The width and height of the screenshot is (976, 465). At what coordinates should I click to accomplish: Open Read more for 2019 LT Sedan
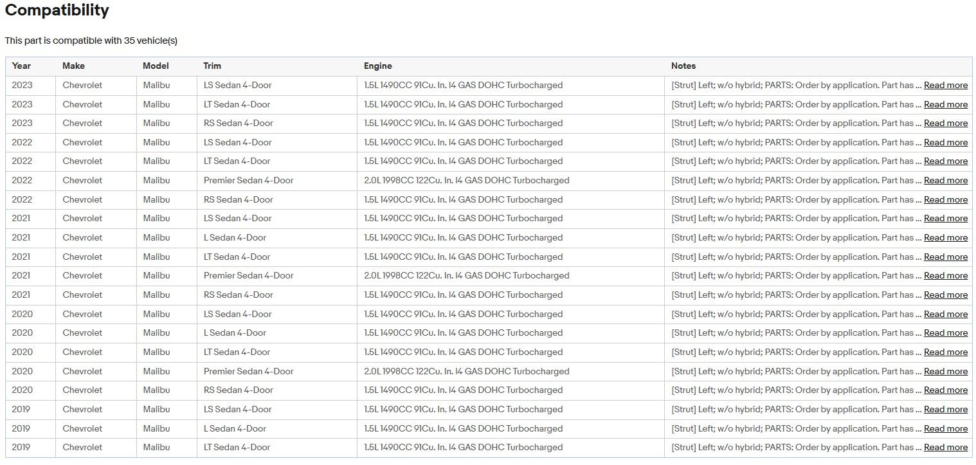pyautogui.click(x=945, y=448)
